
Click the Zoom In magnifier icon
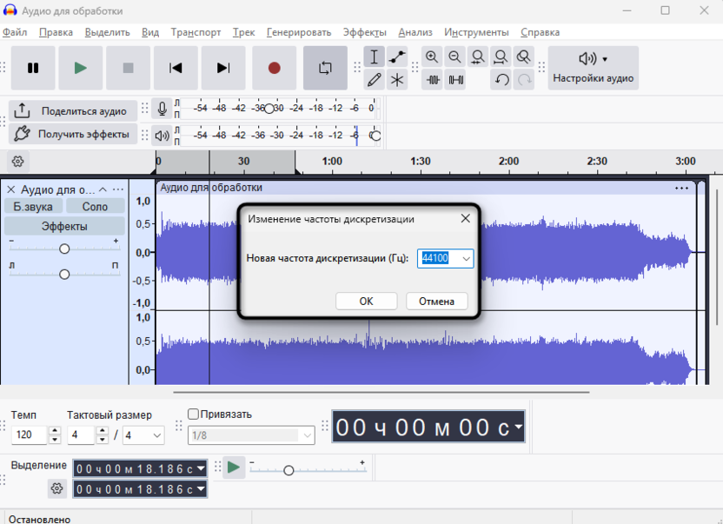pyautogui.click(x=432, y=57)
